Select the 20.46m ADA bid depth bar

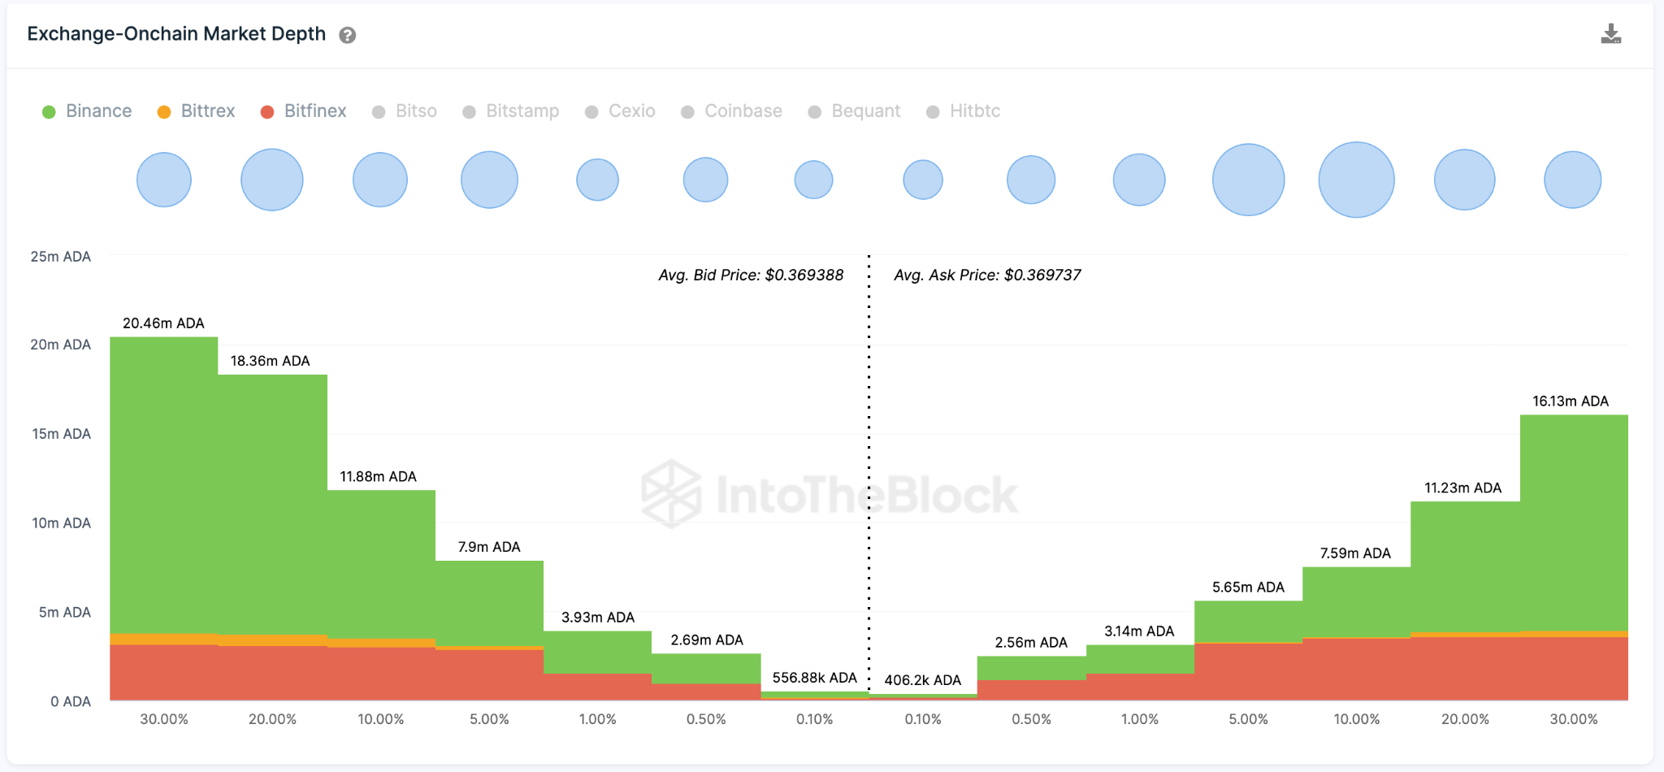[x=164, y=488]
